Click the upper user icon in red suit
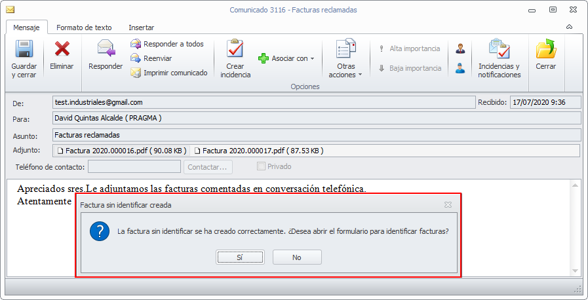588x300 pixels. point(460,48)
